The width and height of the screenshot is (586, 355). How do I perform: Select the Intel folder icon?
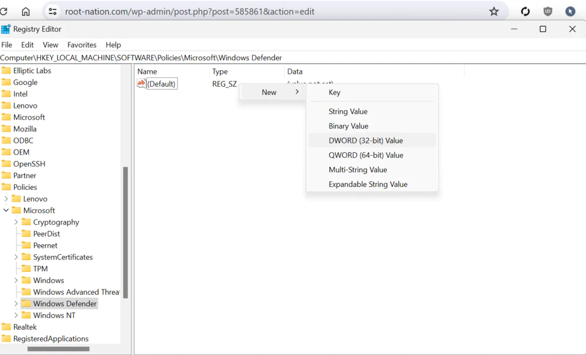coord(6,93)
